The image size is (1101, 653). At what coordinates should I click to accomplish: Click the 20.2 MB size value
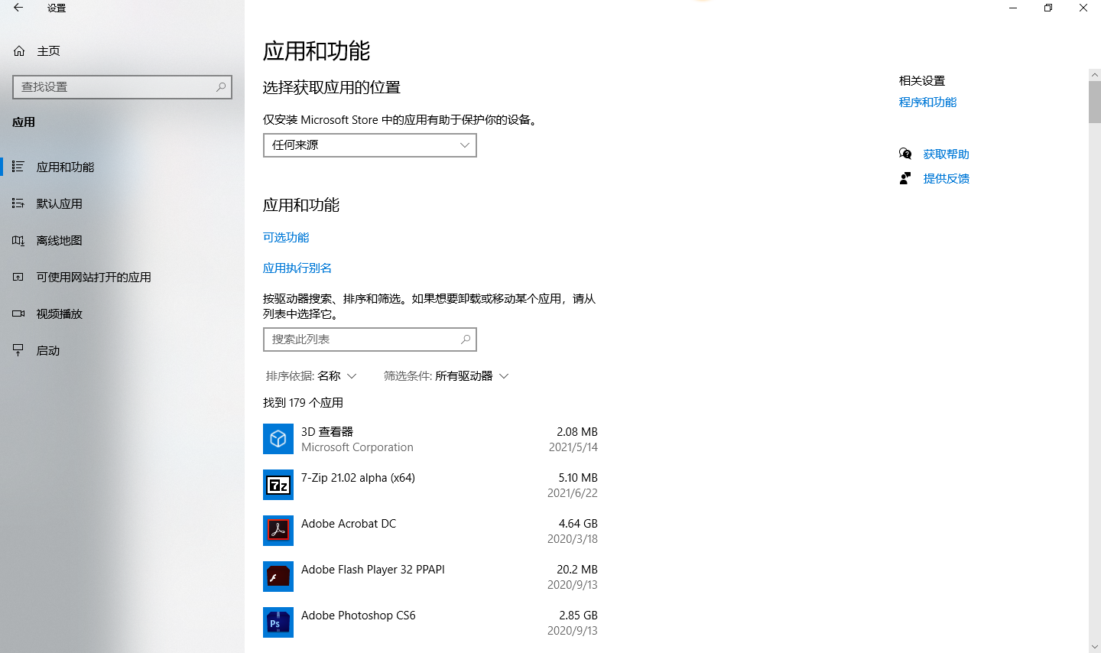(577, 570)
